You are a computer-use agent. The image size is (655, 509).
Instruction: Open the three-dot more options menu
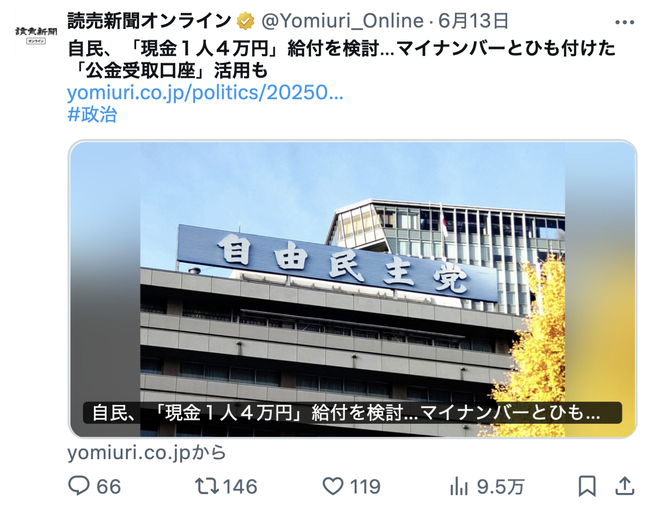point(624,22)
